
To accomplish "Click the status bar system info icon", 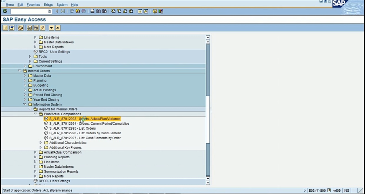I will click(329, 190).
